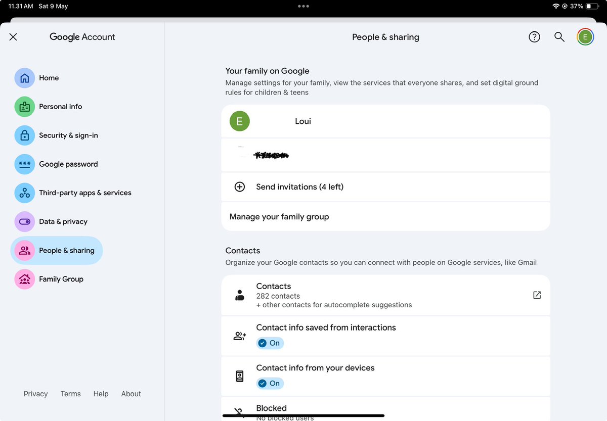Click the Your family on Google heading
This screenshot has width=607, height=421.
pyautogui.click(x=267, y=71)
